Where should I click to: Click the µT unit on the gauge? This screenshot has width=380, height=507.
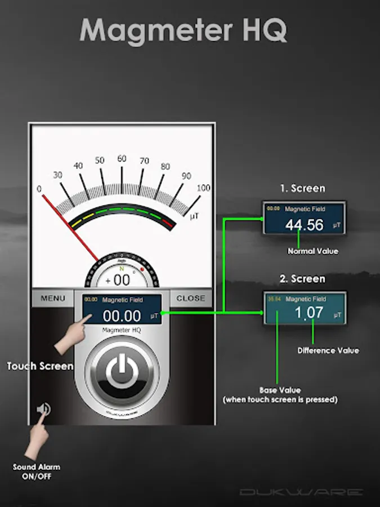pos(195,217)
